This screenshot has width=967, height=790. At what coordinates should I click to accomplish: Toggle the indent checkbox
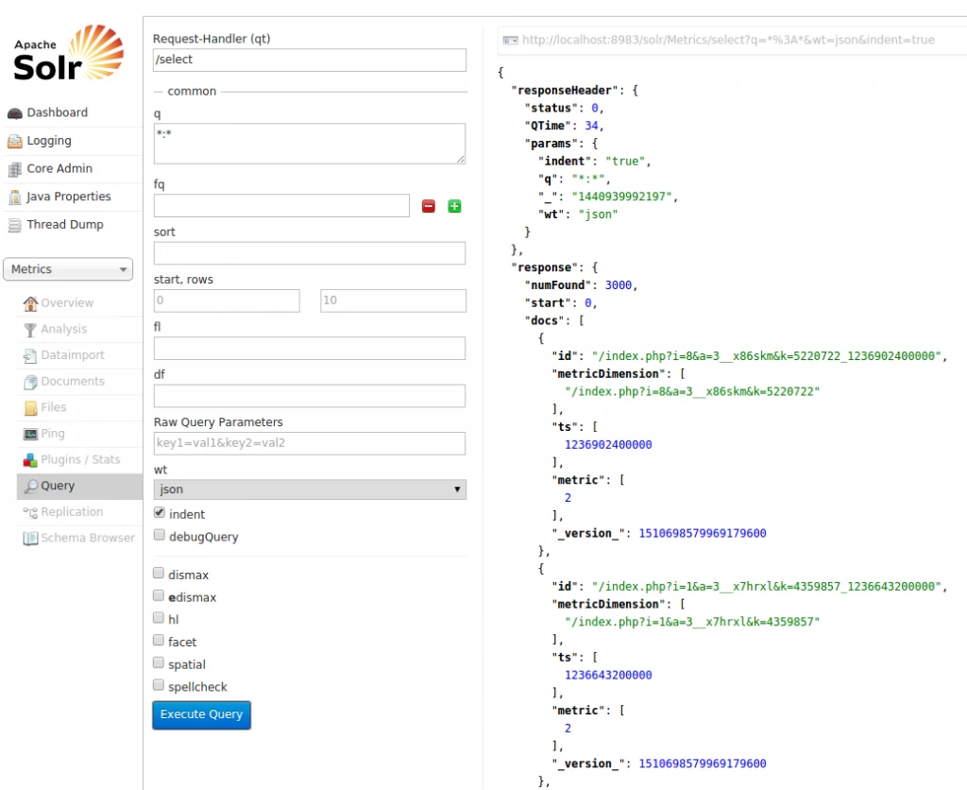point(159,512)
